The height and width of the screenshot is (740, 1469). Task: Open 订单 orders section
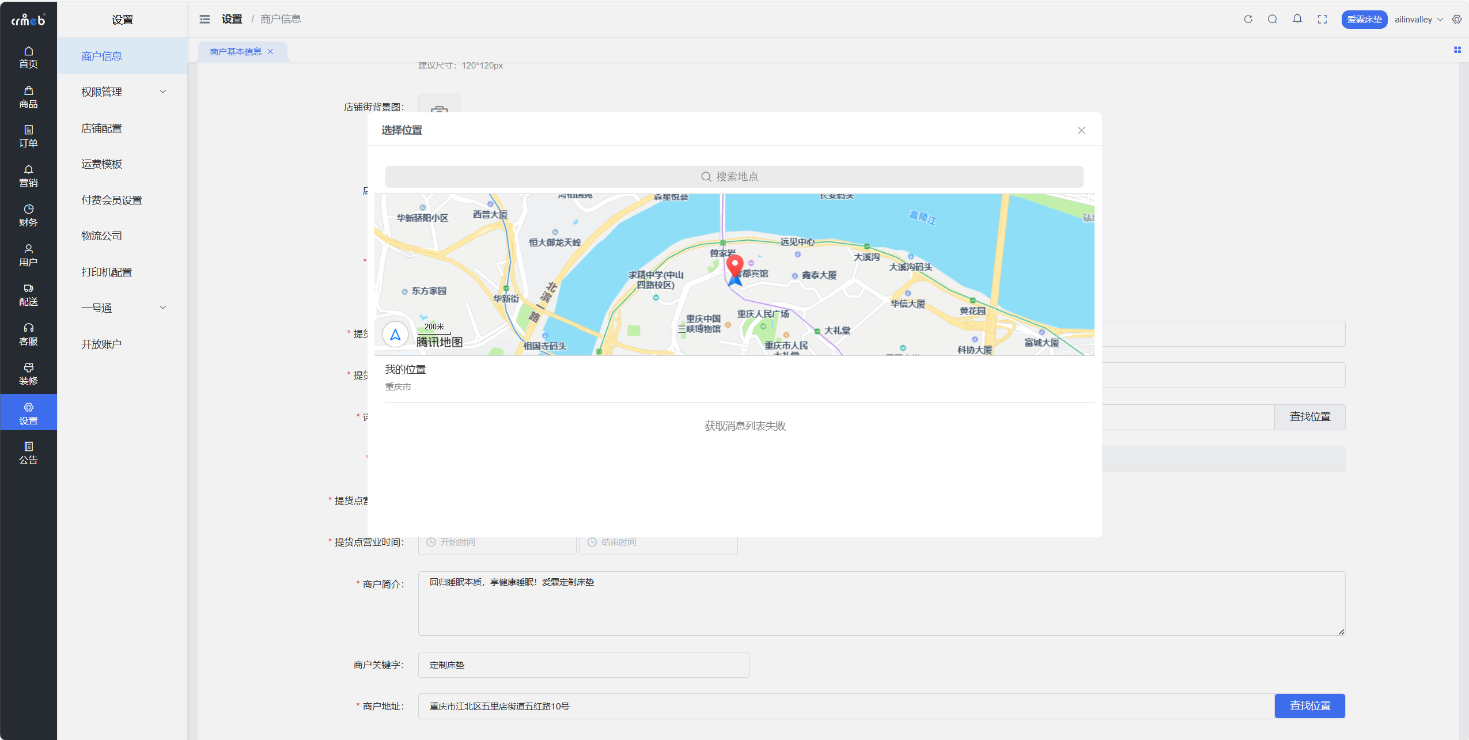tap(28, 136)
